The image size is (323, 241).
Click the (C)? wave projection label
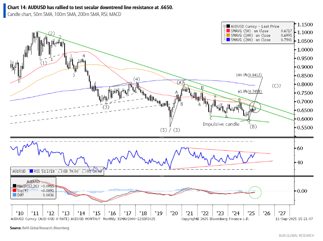coord(276,86)
